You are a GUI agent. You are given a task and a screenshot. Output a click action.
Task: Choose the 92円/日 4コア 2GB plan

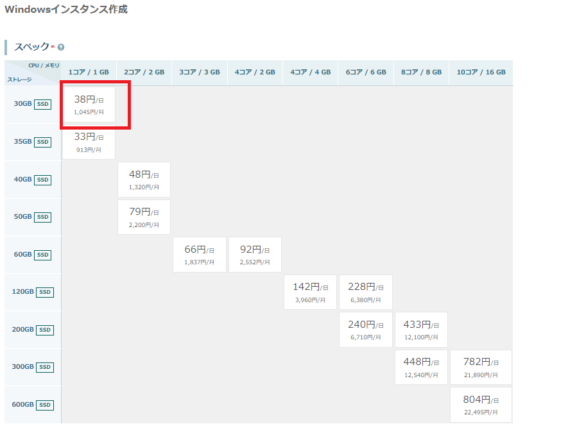[x=255, y=255]
